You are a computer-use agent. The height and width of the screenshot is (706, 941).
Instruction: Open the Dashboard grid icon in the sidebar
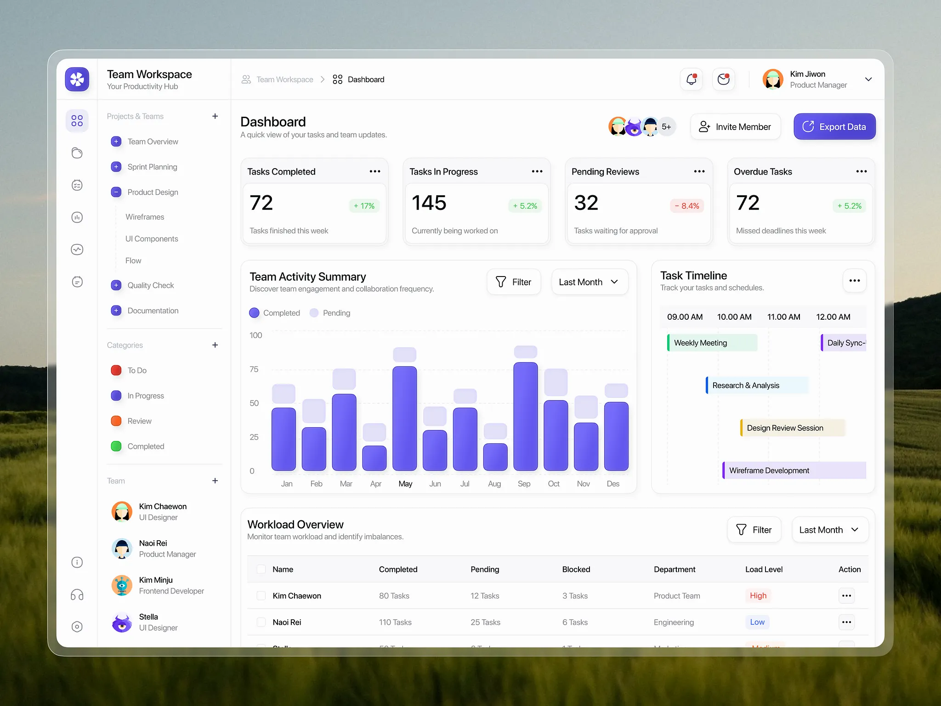77,120
